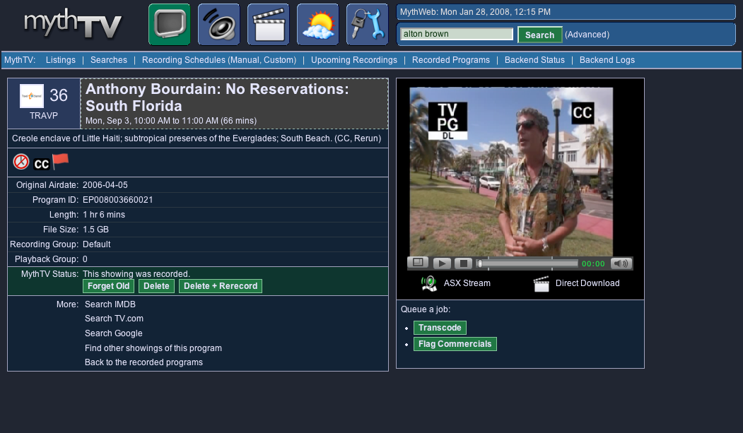Open Recorded Programs menu item
The image size is (743, 433).
click(450, 60)
